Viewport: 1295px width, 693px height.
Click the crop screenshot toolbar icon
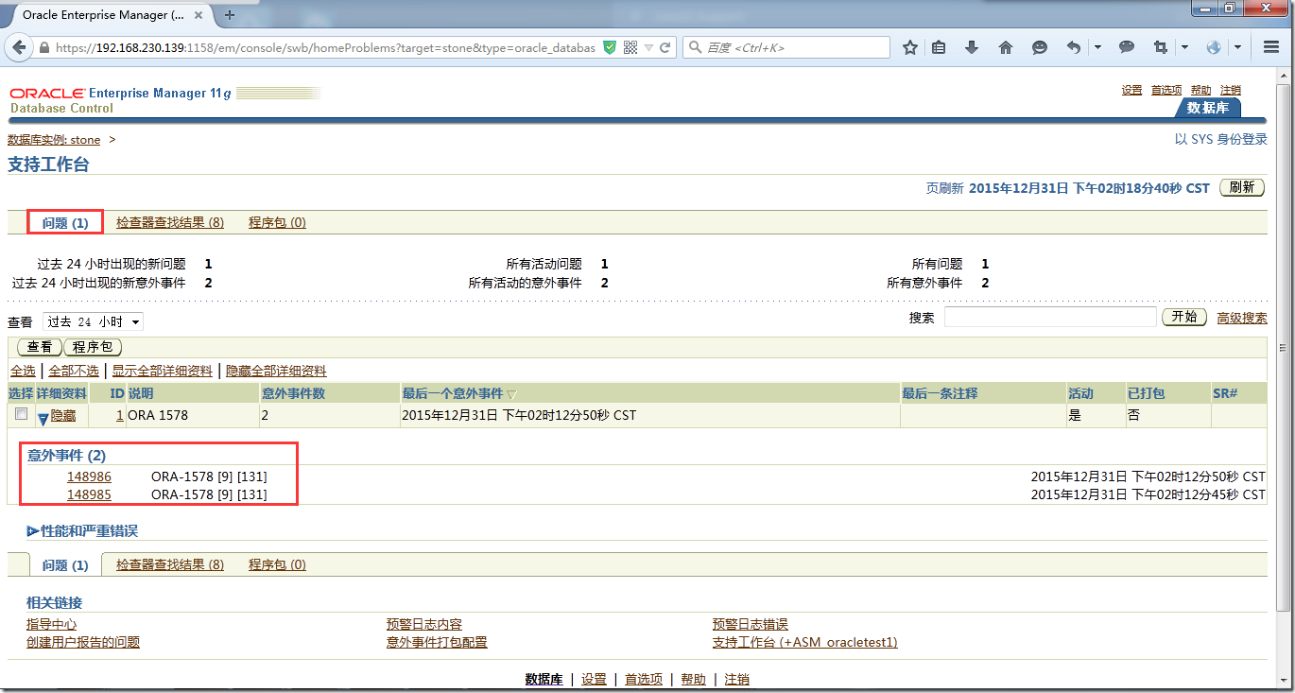[1161, 47]
